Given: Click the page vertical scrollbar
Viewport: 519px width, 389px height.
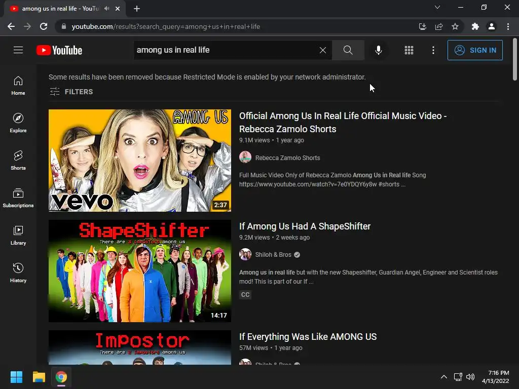Looking at the screenshot, I should pos(515,60).
